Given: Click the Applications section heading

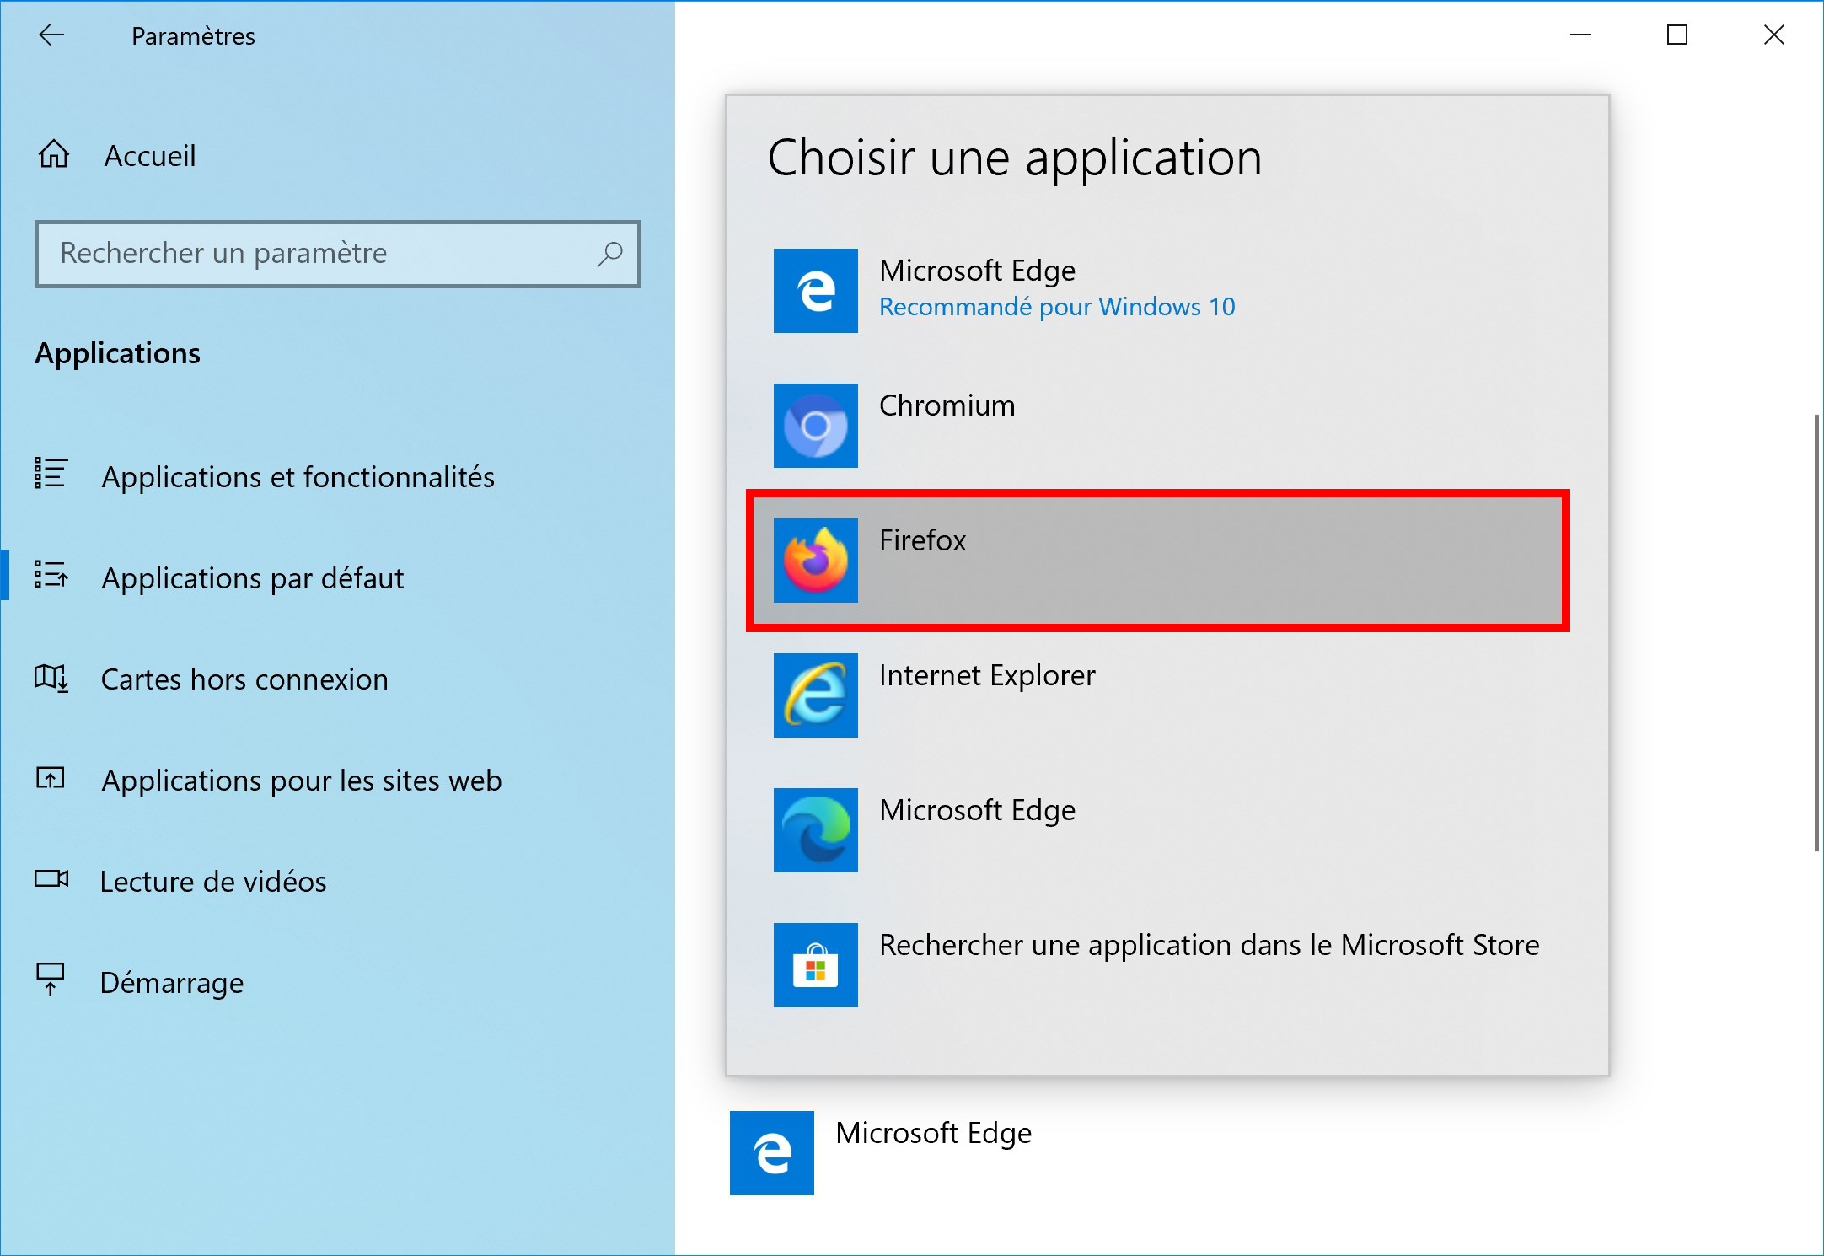Looking at the screenshot, I should click(x=118, y=353).
